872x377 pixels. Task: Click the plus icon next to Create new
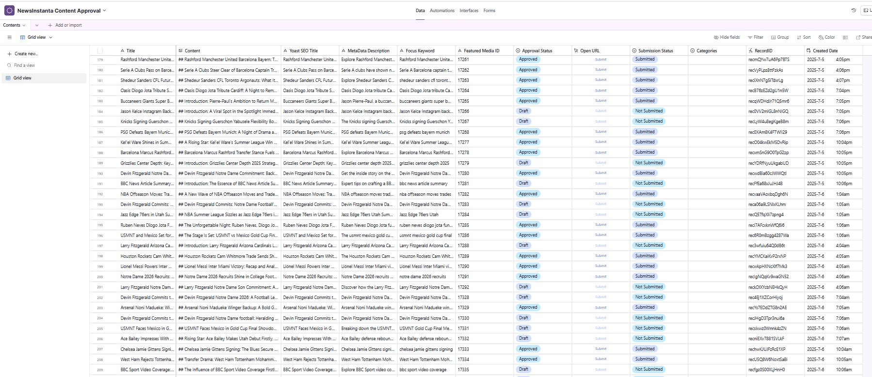click(9, 54)
